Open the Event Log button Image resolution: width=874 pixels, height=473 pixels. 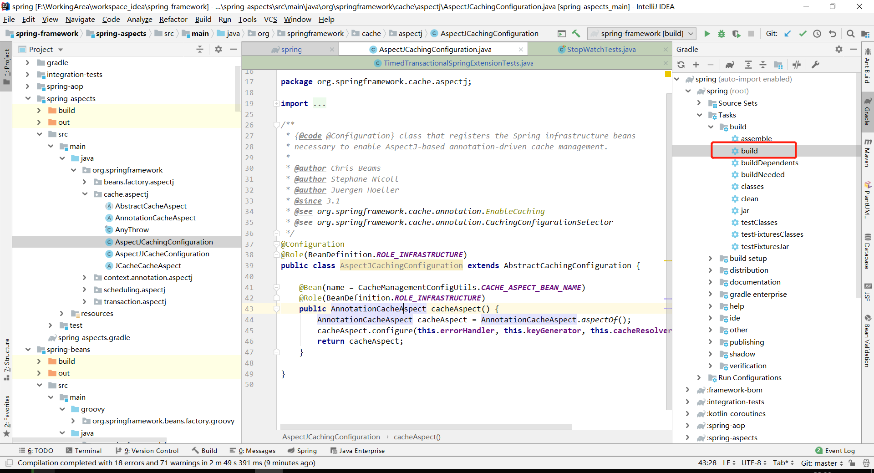pyautogui.click(x=835, y=451)
